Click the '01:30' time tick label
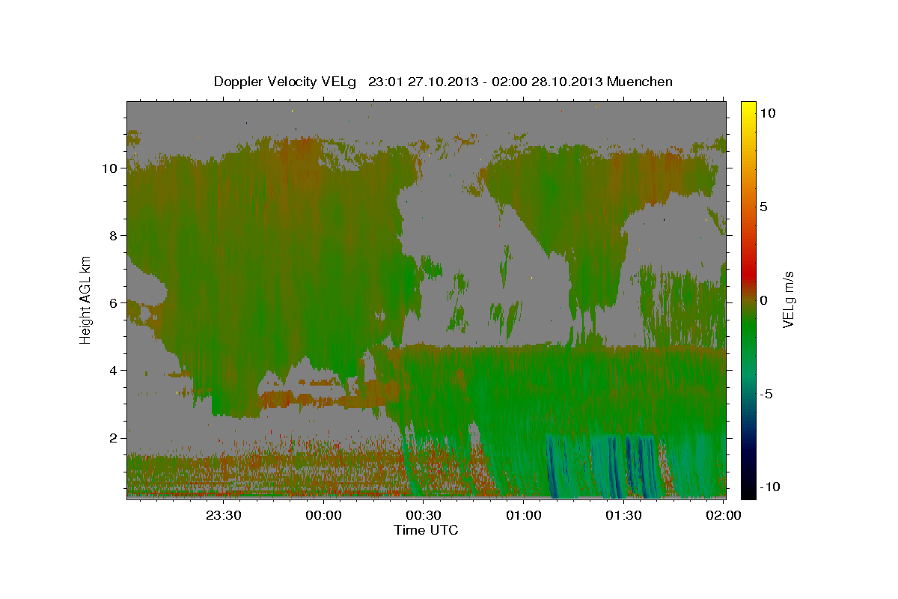This screenshot has height=599, width=898. (x=623, y=515)
